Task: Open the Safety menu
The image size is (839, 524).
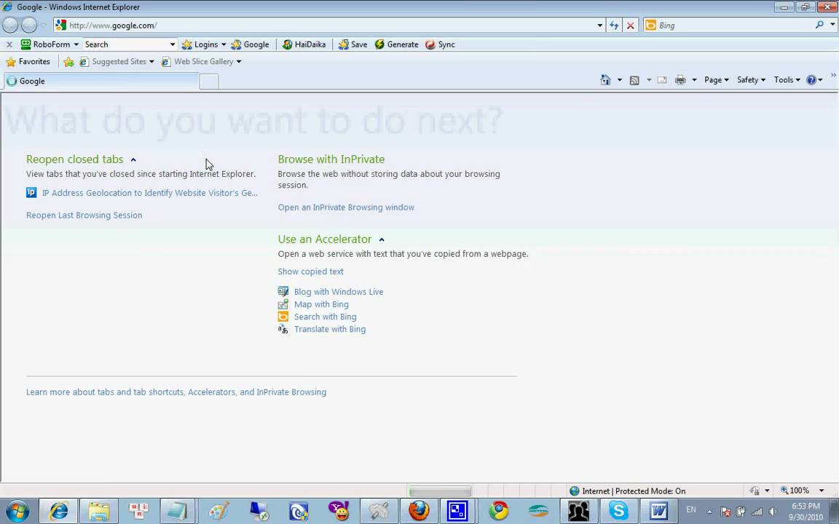Action: 751,79
